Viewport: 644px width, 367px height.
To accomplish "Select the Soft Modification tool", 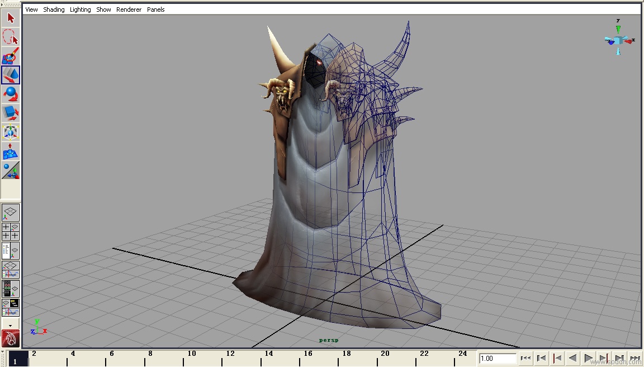I will [11, 151].
